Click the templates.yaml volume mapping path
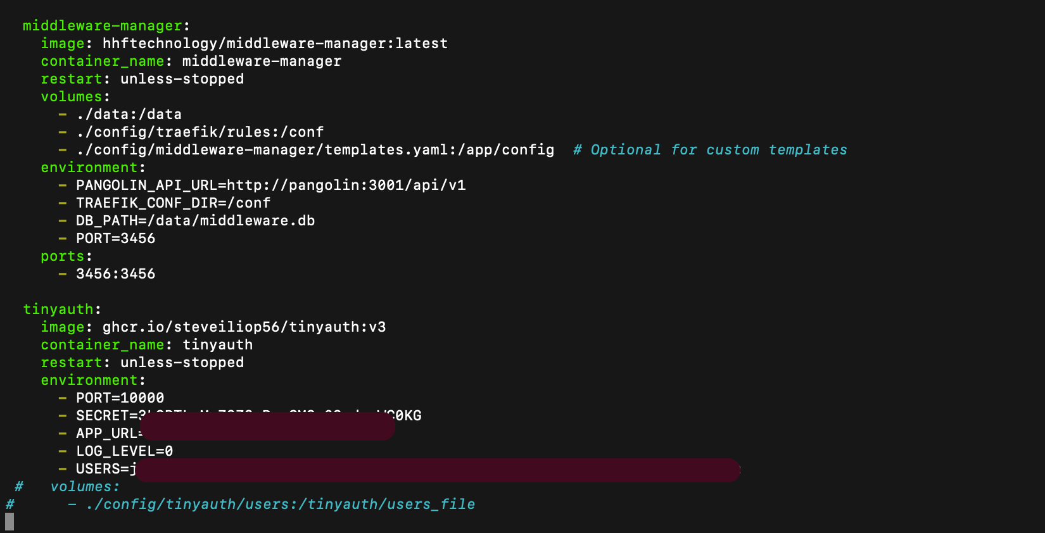The image size is (1045, 533). click(315, 150)
